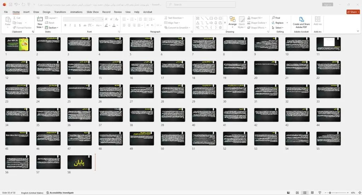362x195 pixels.
Task: Select the text box shape icon
Action: point(198,18)
